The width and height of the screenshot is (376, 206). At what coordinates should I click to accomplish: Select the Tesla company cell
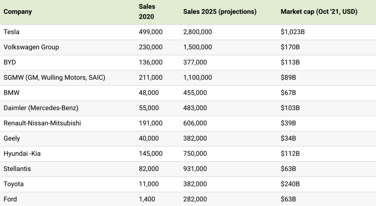11,32
